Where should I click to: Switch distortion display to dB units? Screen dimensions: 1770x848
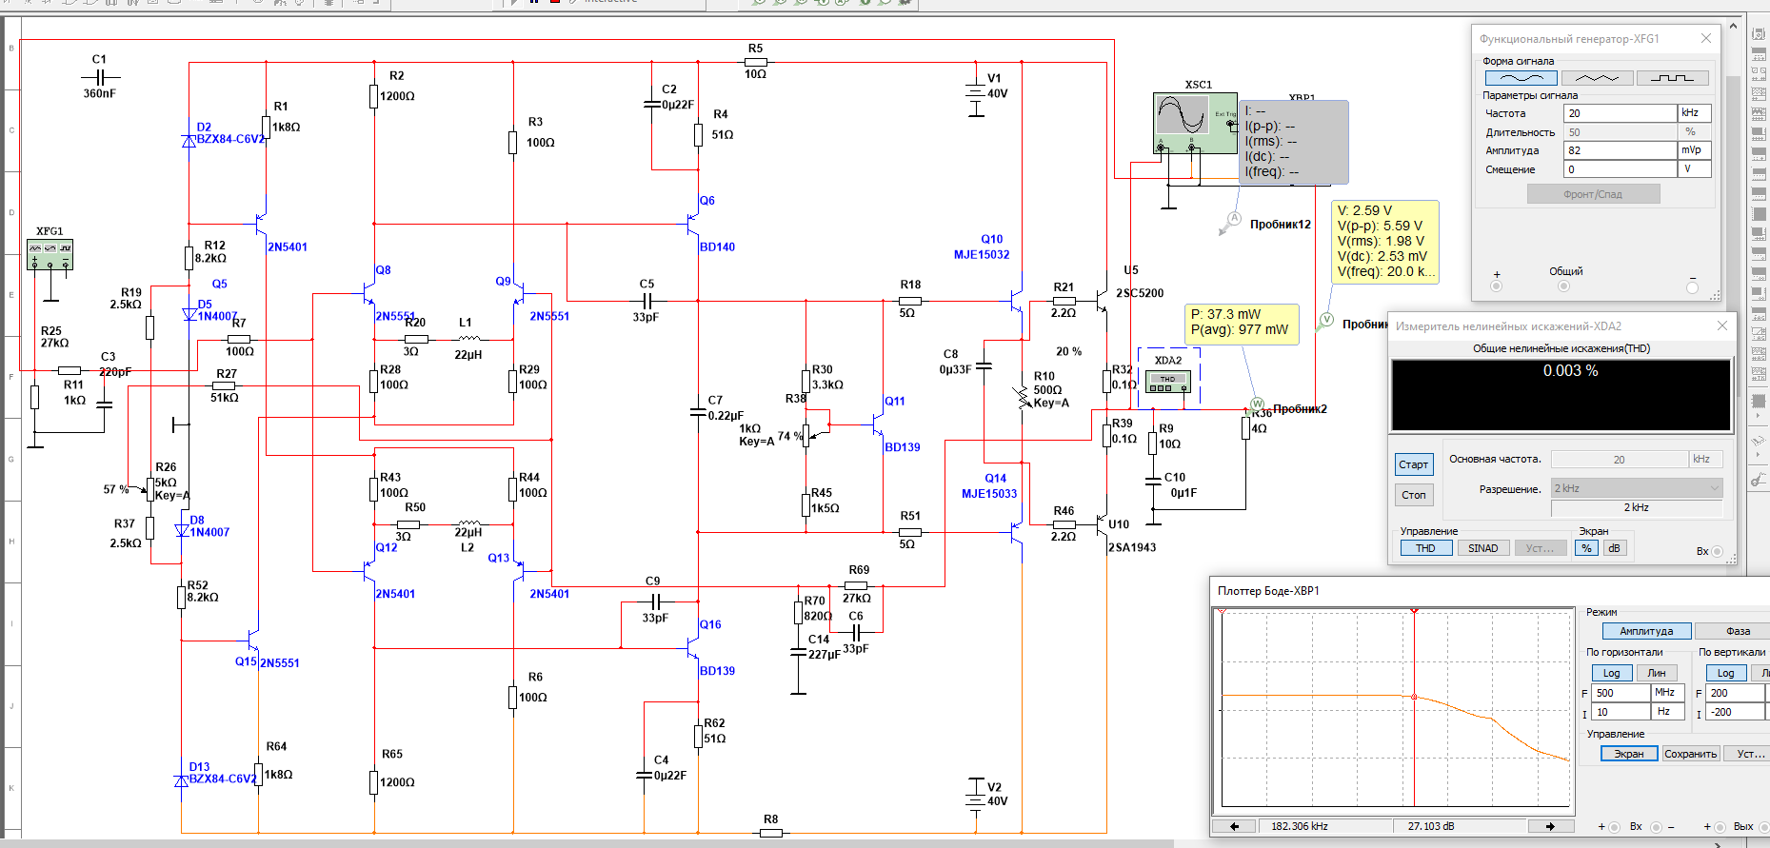point(1614,548)
